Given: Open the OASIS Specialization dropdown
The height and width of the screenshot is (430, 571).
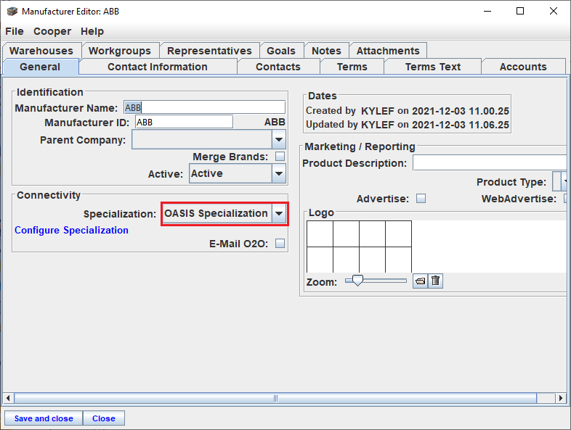Looking at the screenshot, I should [x=279, y=213].
